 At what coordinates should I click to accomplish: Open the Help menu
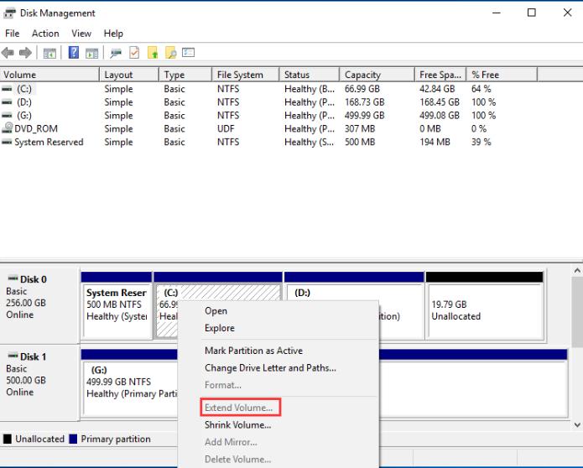click(x=113, y=34)
